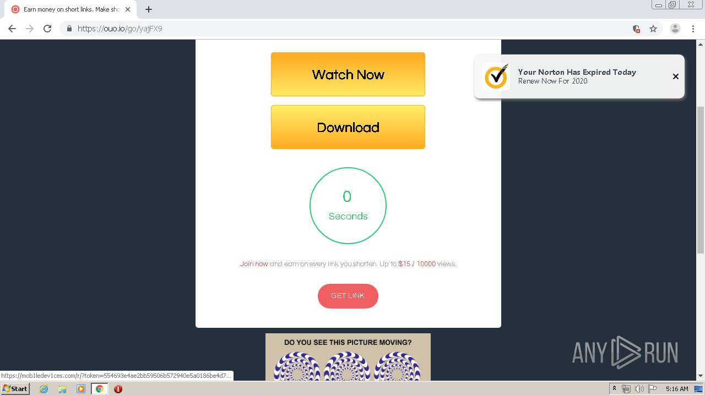The image size is (705, 396).
Task: Show hidden system tray icons
Action: [614, 389]
